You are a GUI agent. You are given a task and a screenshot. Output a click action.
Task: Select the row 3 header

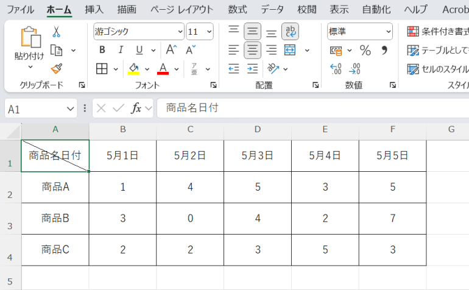(x=10, y=219)
